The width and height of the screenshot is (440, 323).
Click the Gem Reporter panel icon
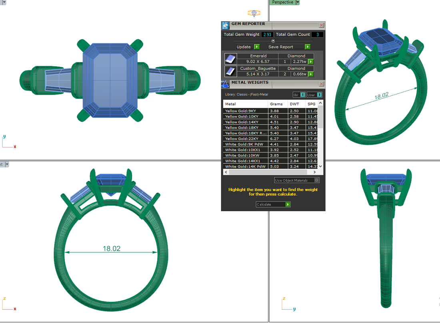225,25
